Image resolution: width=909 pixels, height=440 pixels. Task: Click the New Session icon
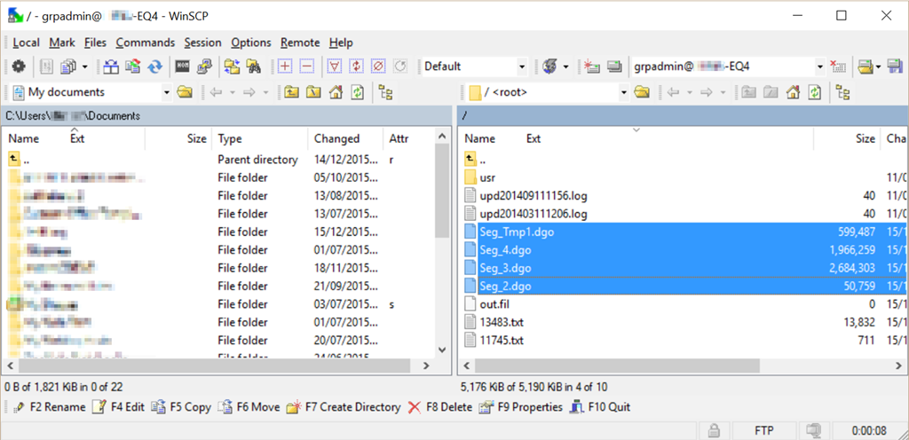592,67
